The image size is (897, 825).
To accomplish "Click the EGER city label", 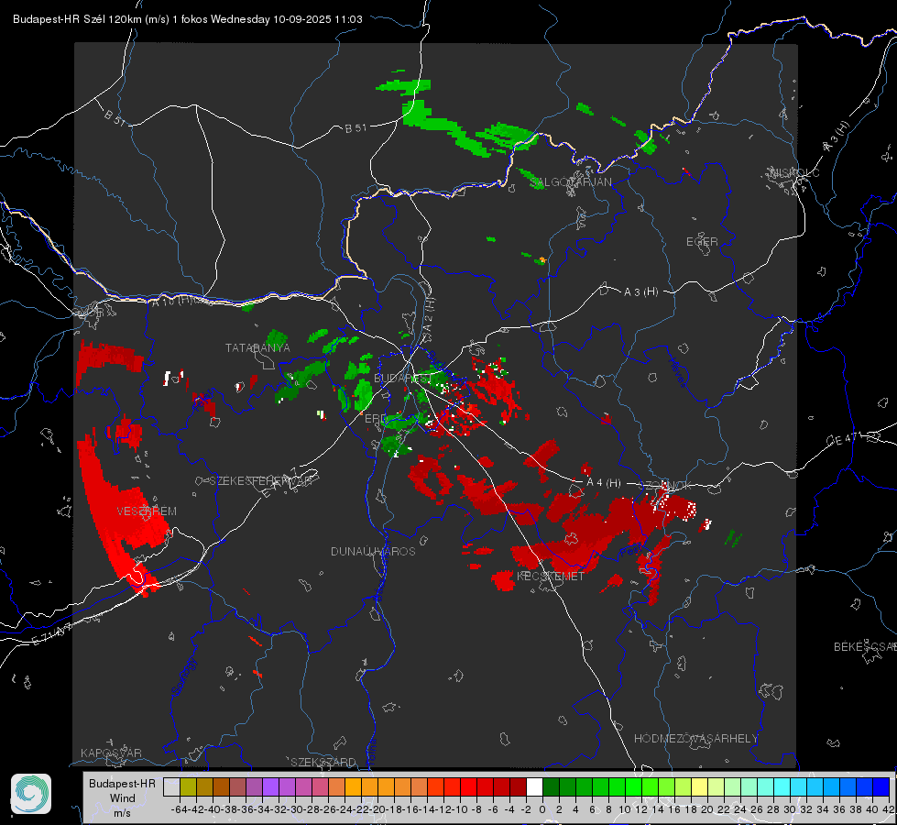I will click(x=702, y=242).
